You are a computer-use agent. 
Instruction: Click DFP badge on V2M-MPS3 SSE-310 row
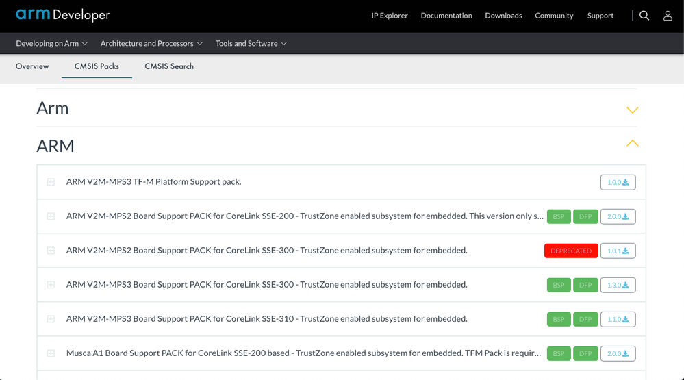585,319
